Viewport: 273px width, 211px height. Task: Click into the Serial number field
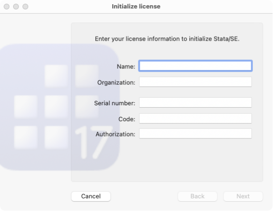coord(195,102)
